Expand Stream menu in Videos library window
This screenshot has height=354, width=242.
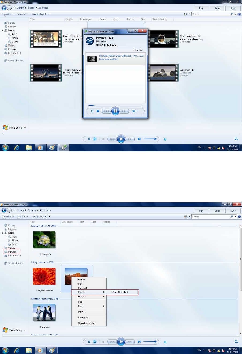click(x=23, y=14)
